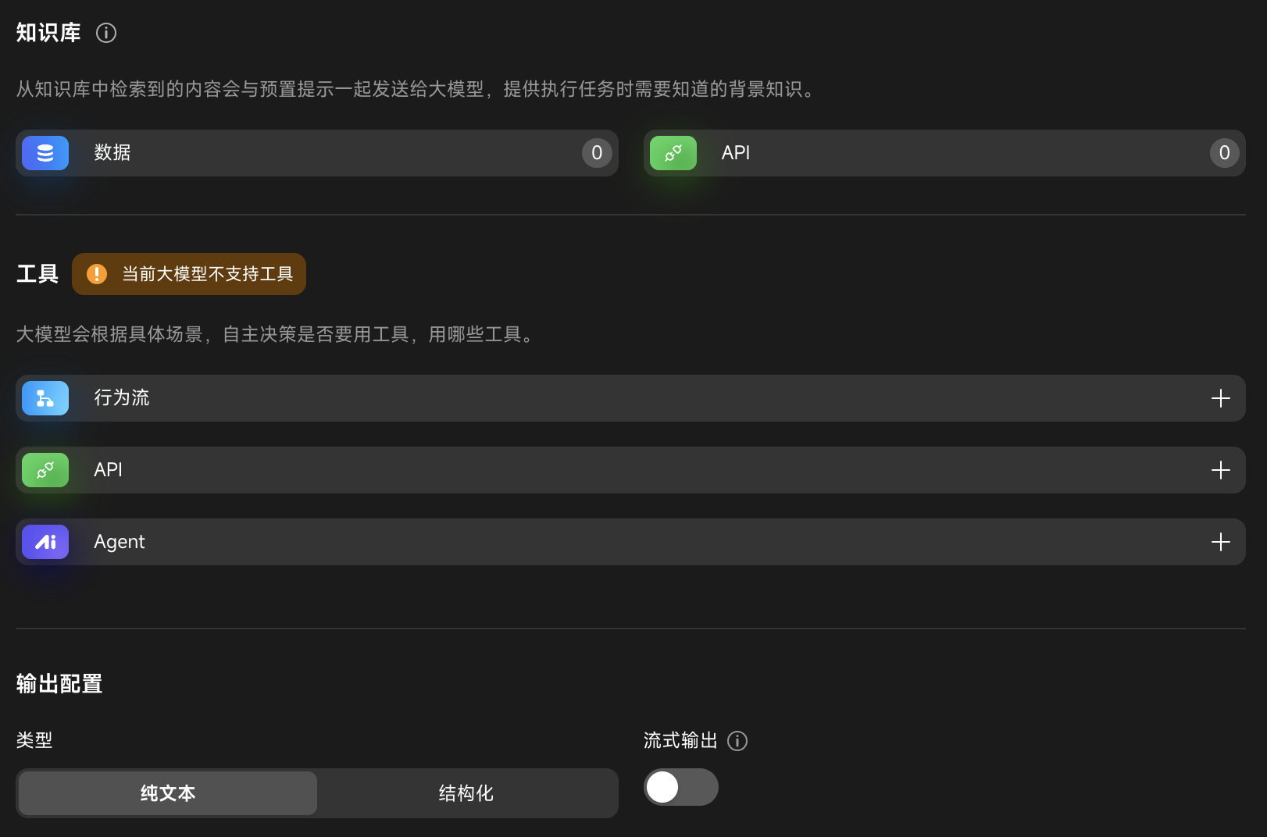Click the blue database icon for 数据
The image size is (1267, 837).
tap(45, 153)
